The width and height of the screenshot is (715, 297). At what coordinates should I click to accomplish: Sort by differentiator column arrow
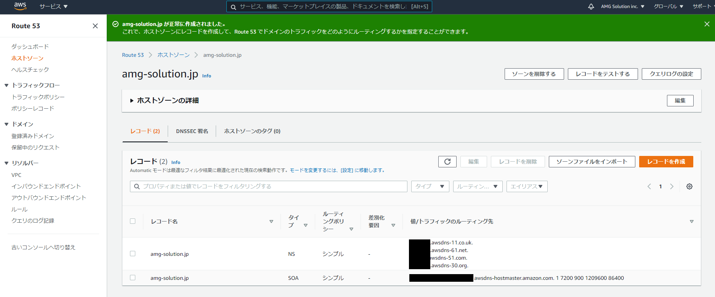(393, 225)
